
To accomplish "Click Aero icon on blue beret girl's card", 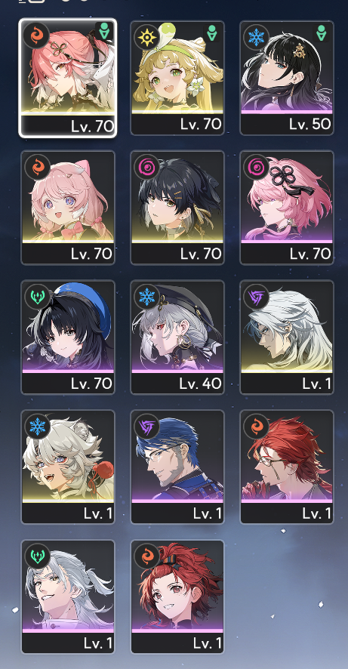I will click(37, 297).
